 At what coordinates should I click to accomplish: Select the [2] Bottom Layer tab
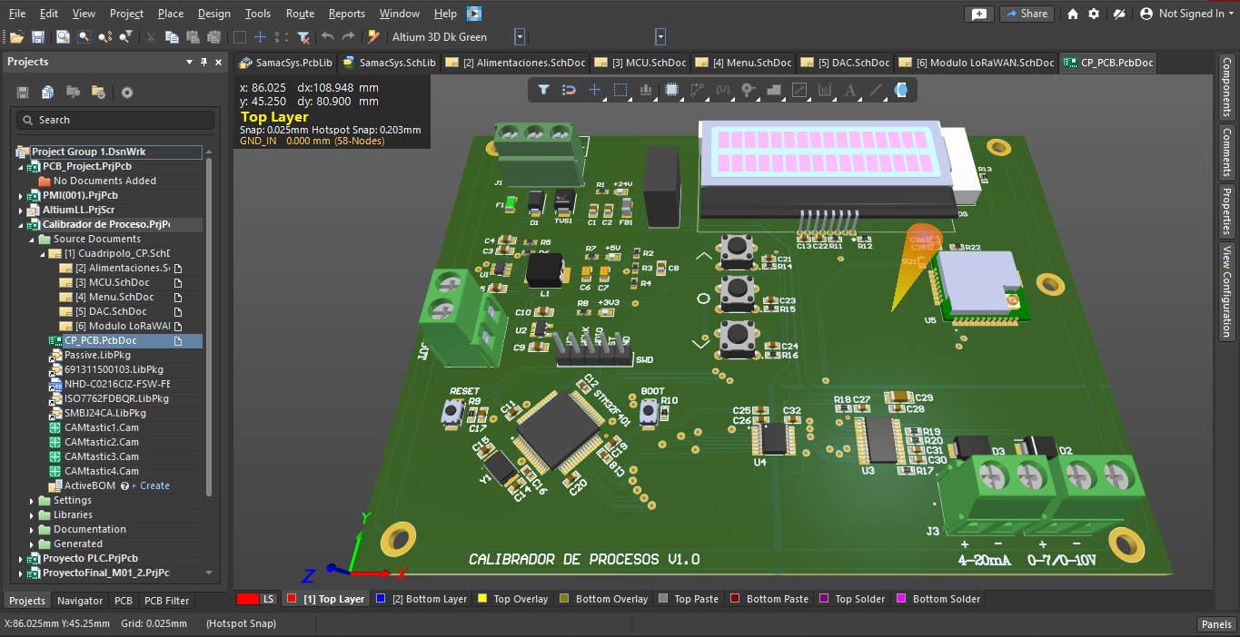point(422,599)
